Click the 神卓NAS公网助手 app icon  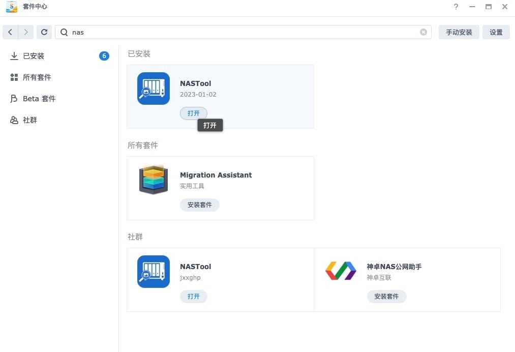point(341,271)
